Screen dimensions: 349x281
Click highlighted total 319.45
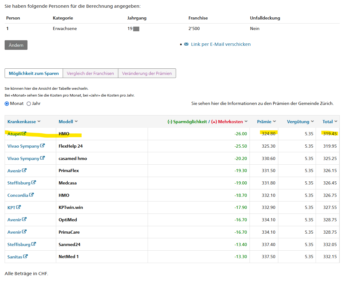pos(330,134)
